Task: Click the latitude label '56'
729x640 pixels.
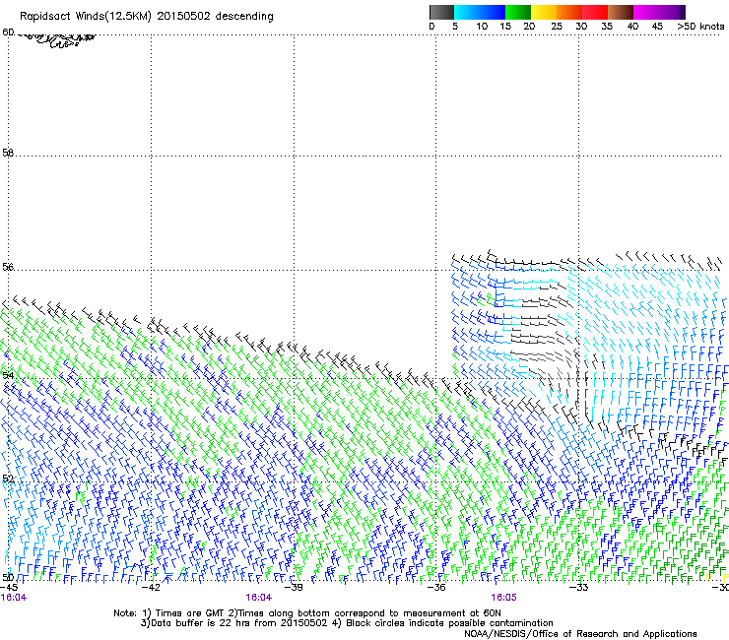Action: (8, 267)
